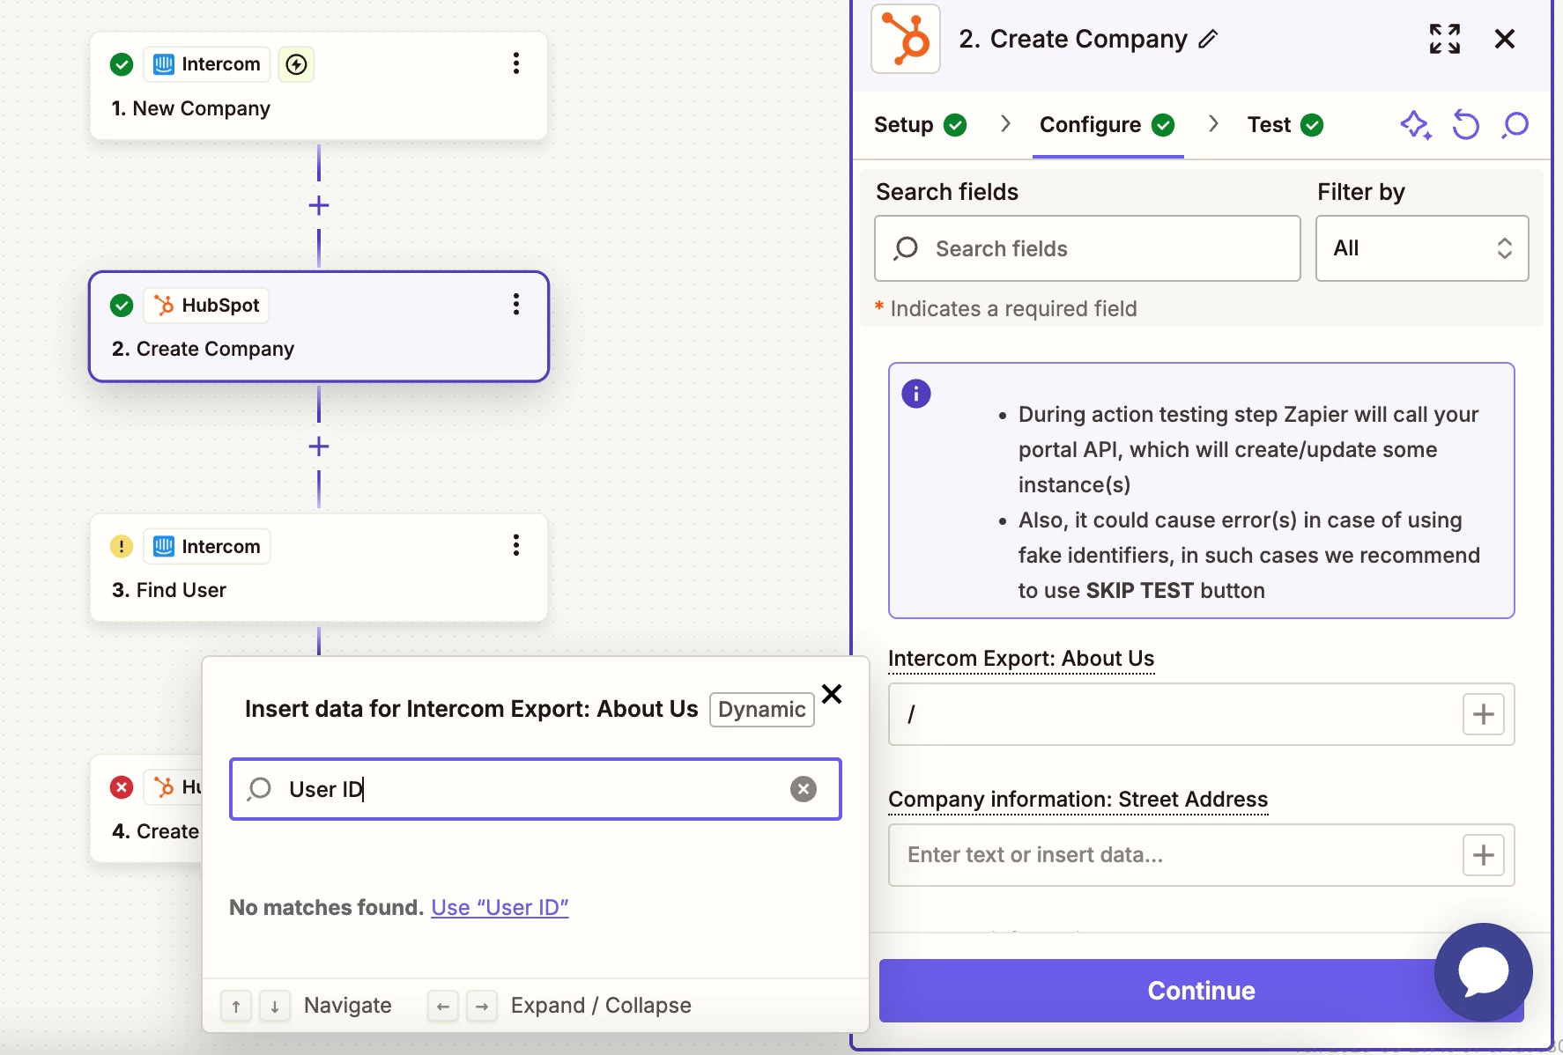This screenshot has width=1563, height=1055.
Task: Select the 3. Find User step card
Action: [319, 568]
